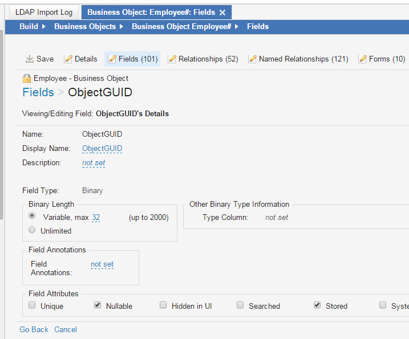This screenshot has height=339, width=409.
Task: Close the Business Object: Employee#: Fields tab
Action: tap(222, 13)
